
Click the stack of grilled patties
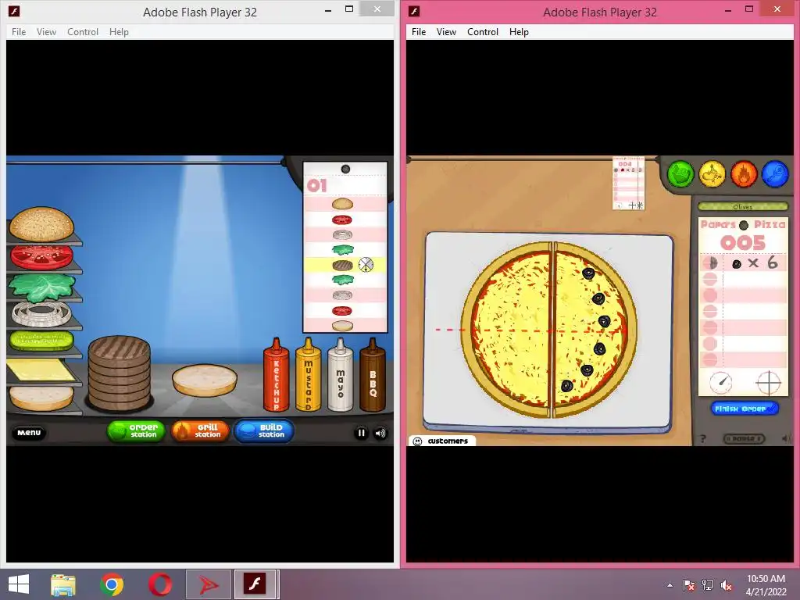pos(119,373)
